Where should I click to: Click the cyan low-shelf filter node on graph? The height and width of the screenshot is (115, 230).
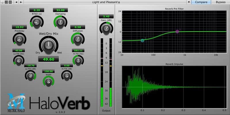coord(142,40)
